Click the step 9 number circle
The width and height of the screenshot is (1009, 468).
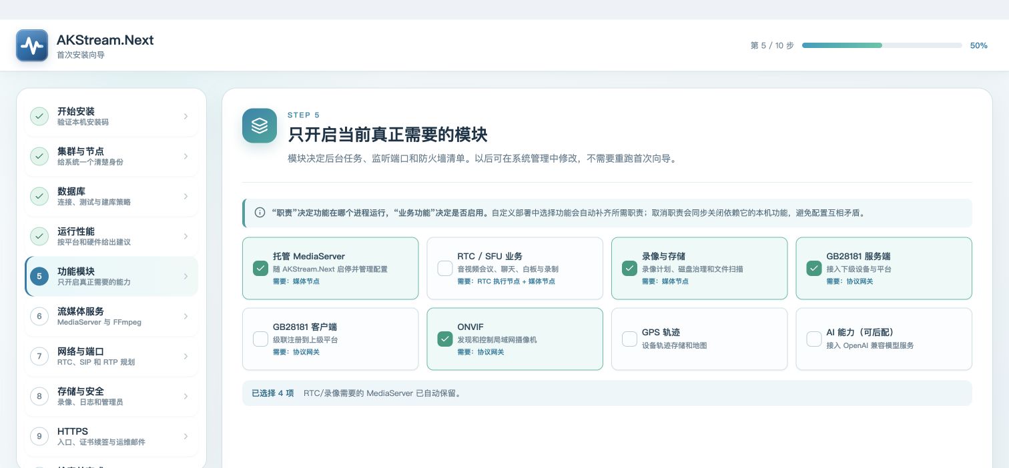pyautogui.click(x=39, y=436)
